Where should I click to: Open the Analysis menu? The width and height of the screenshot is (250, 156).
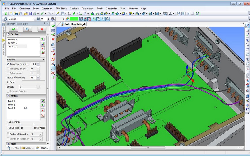pyautogui.click(x=74, y=9)
